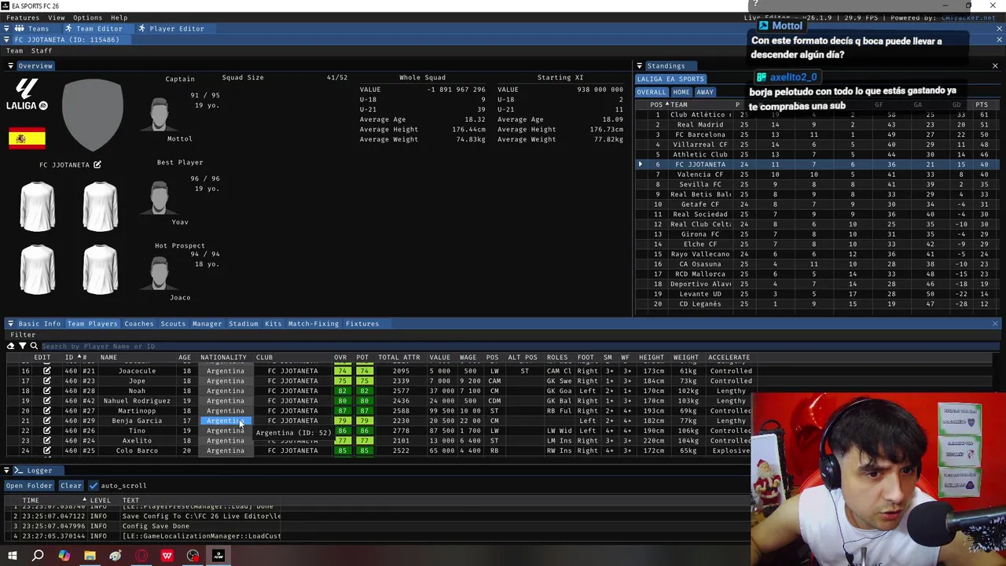Viewport: 1006px width, 566px height.
Task: Edit player Joacocule via pencil icon
Action: [46, 371]
